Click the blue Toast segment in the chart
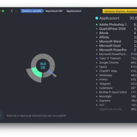This screenshot has width=137, height=137. tap(50, 72)
